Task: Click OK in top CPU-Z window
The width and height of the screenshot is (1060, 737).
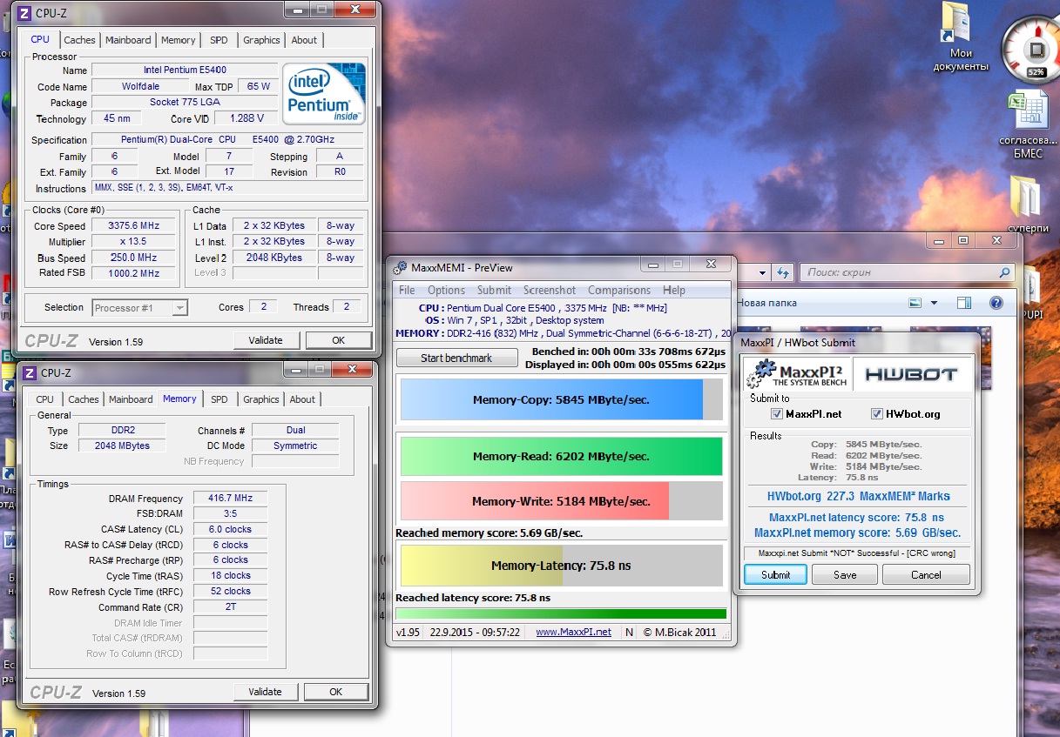Action: click(x=338, y=340)
